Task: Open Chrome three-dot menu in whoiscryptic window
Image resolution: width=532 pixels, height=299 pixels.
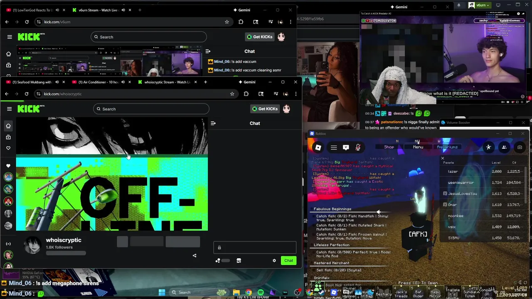Action: (x=296, y=94)
